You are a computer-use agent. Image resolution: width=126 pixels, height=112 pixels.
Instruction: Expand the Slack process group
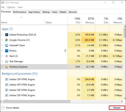pos(2,56)
